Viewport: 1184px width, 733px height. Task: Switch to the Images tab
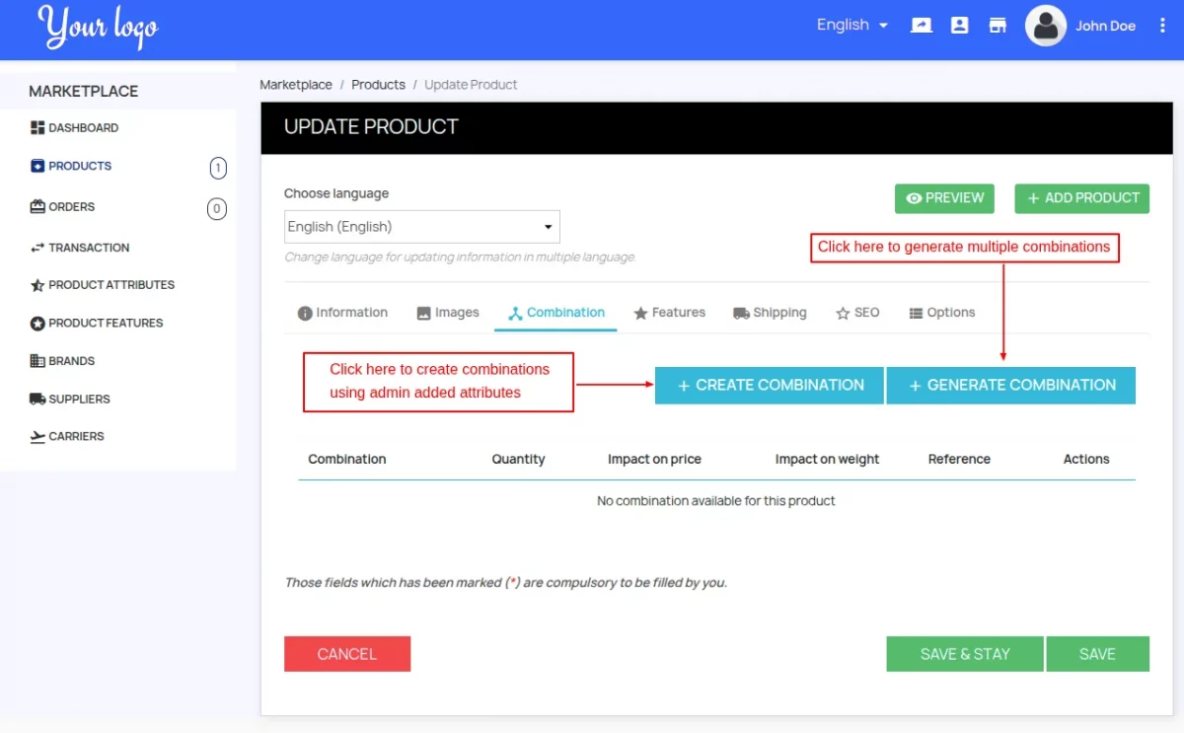click(448, 313)
